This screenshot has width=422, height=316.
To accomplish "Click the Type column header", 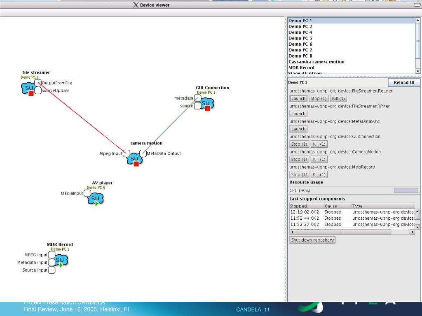I will 383,206.
